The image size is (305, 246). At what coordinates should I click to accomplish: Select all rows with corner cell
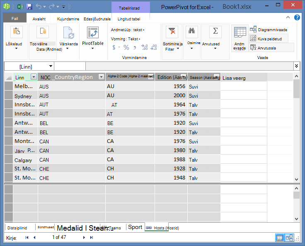pos(9,77)
